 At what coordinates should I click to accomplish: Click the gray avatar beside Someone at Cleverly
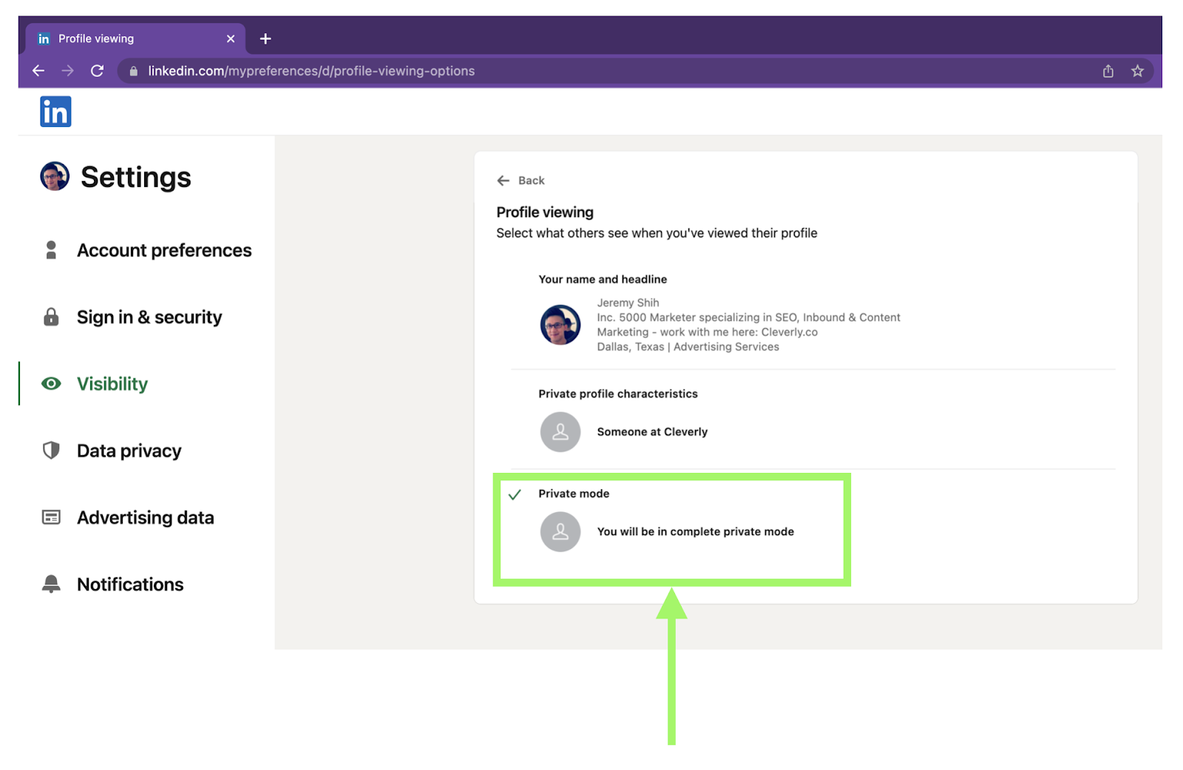coord(560,432)
